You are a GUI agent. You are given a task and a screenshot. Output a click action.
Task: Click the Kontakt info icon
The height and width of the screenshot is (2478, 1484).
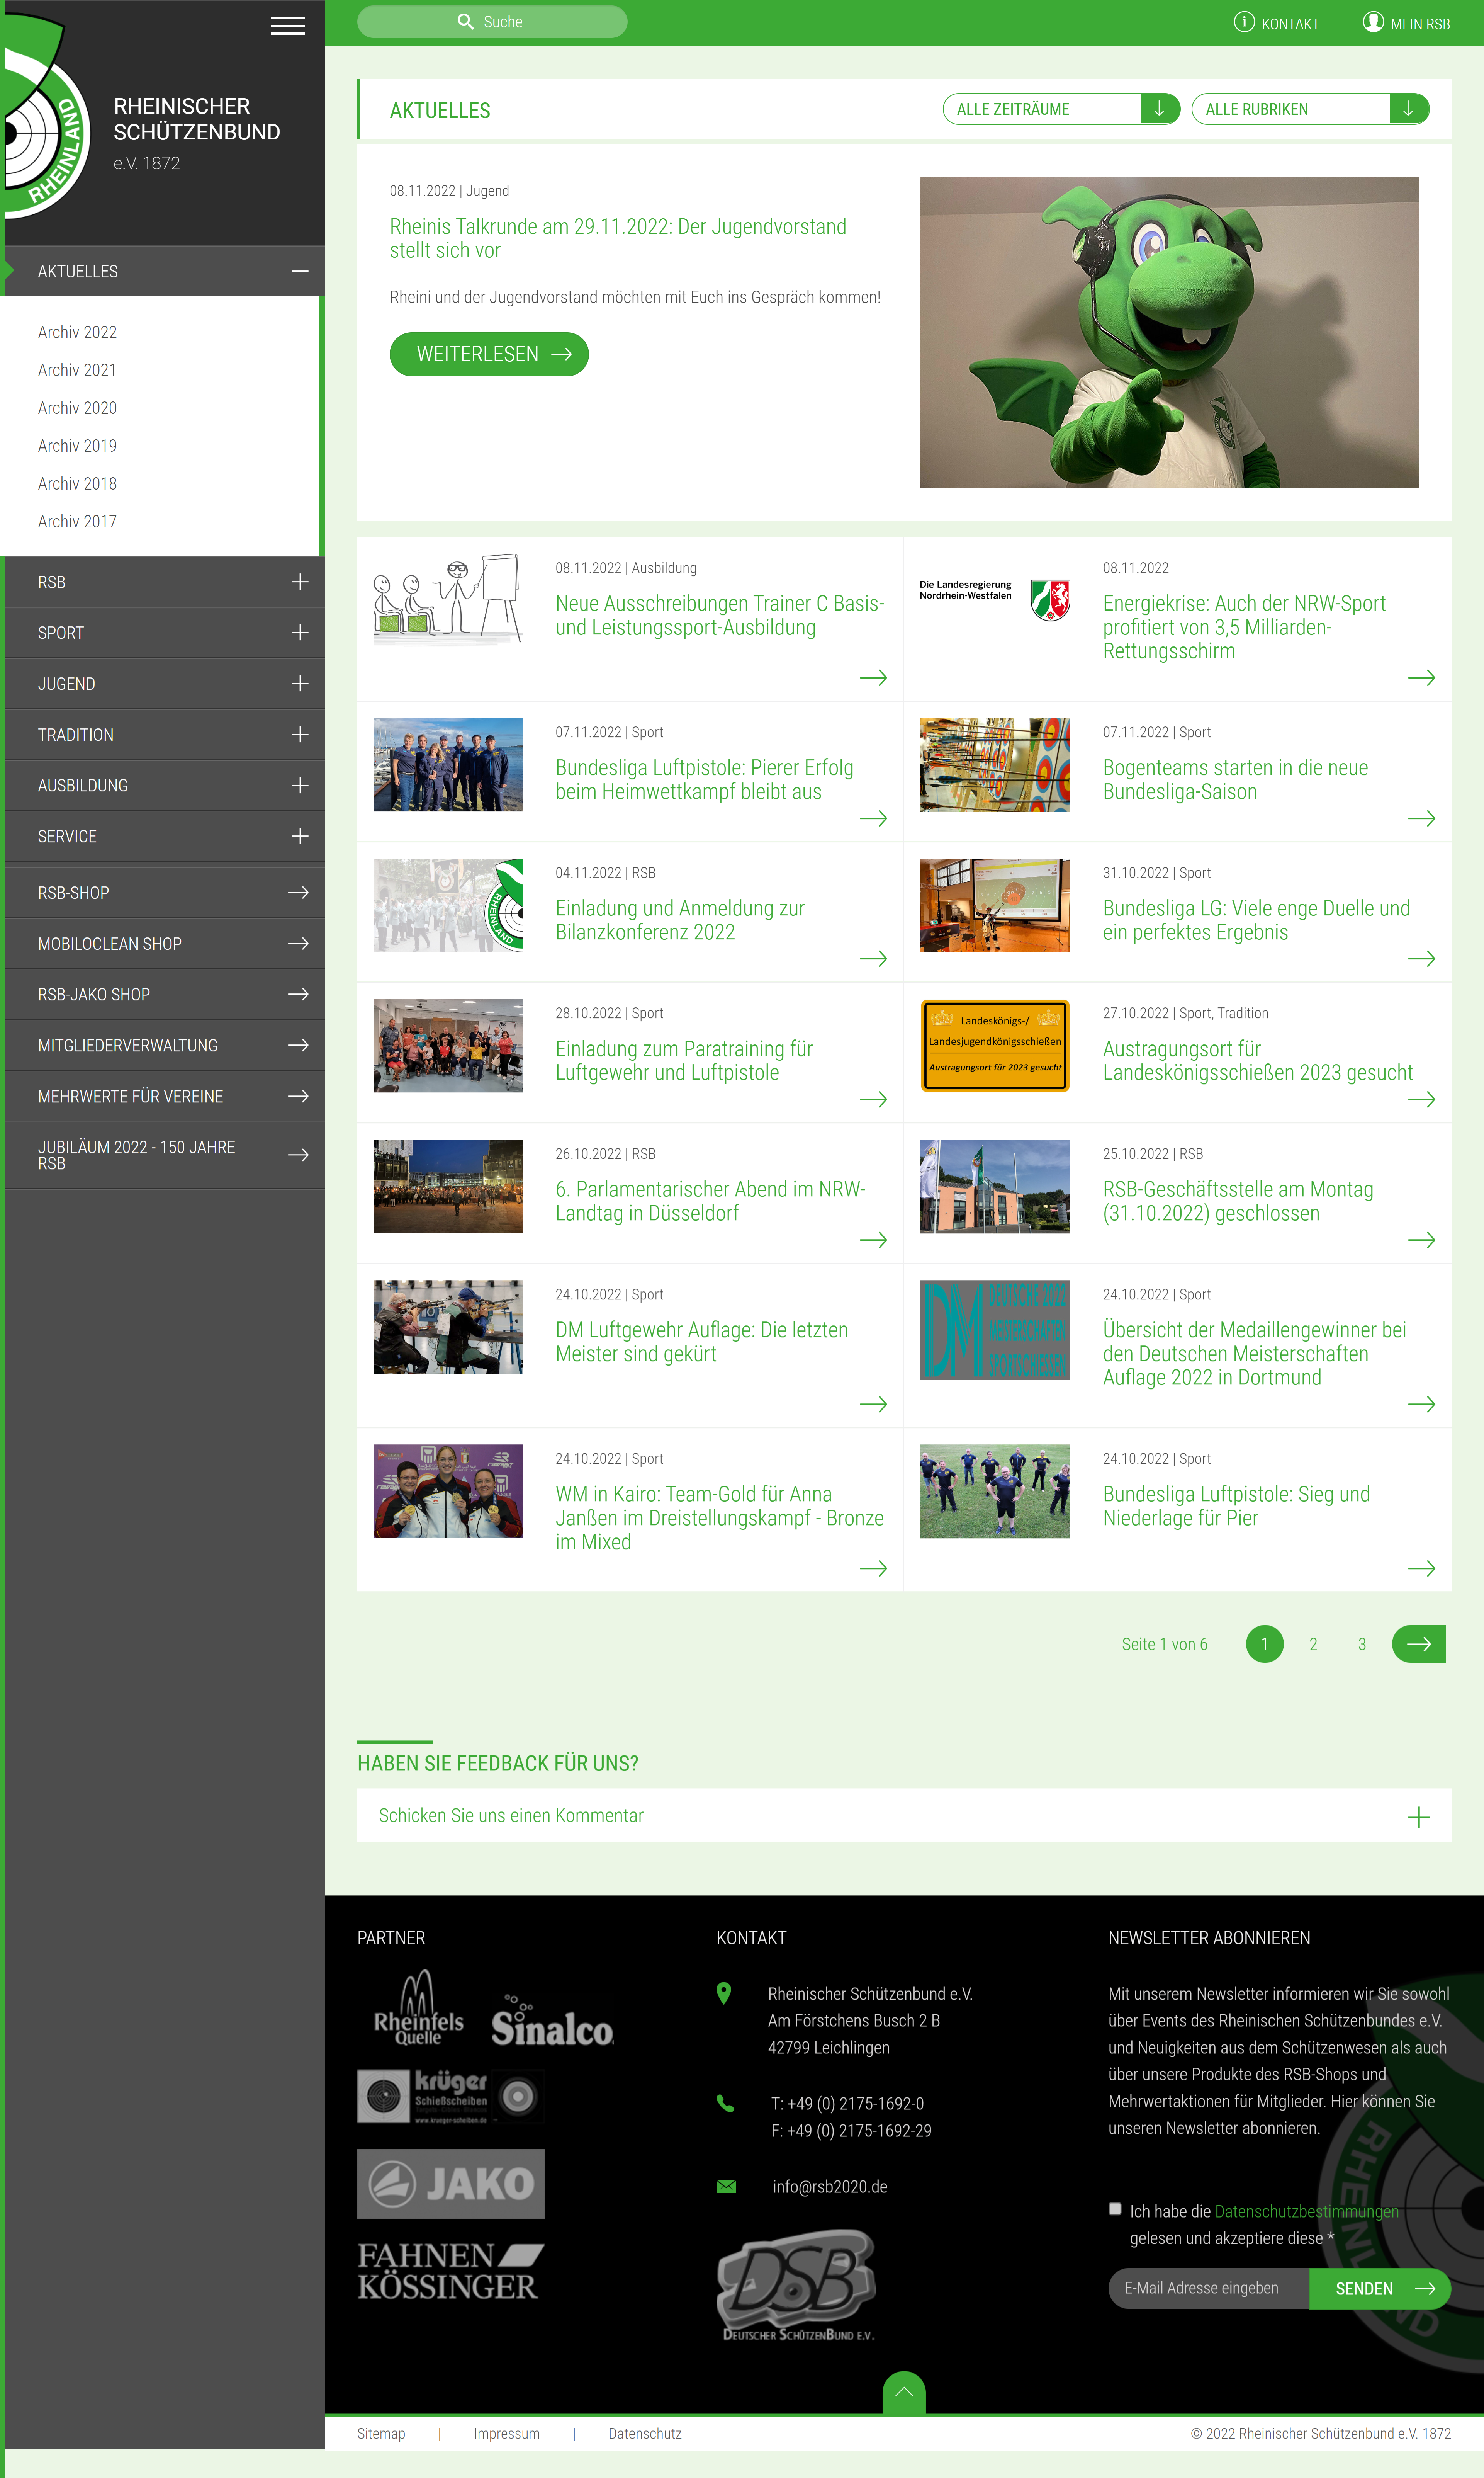1244,22
